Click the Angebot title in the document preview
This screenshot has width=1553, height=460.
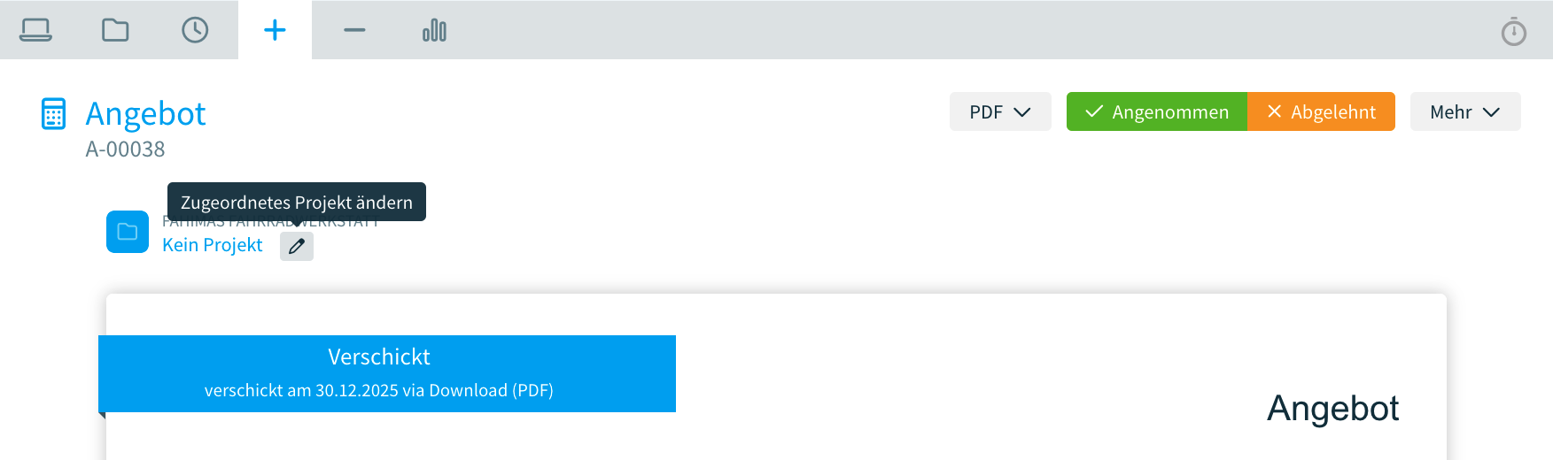(1332, 409)
